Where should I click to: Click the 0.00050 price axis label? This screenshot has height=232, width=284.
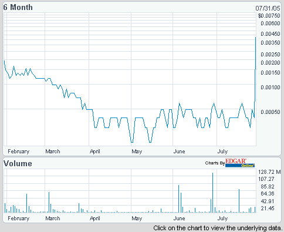coord(271,112)
